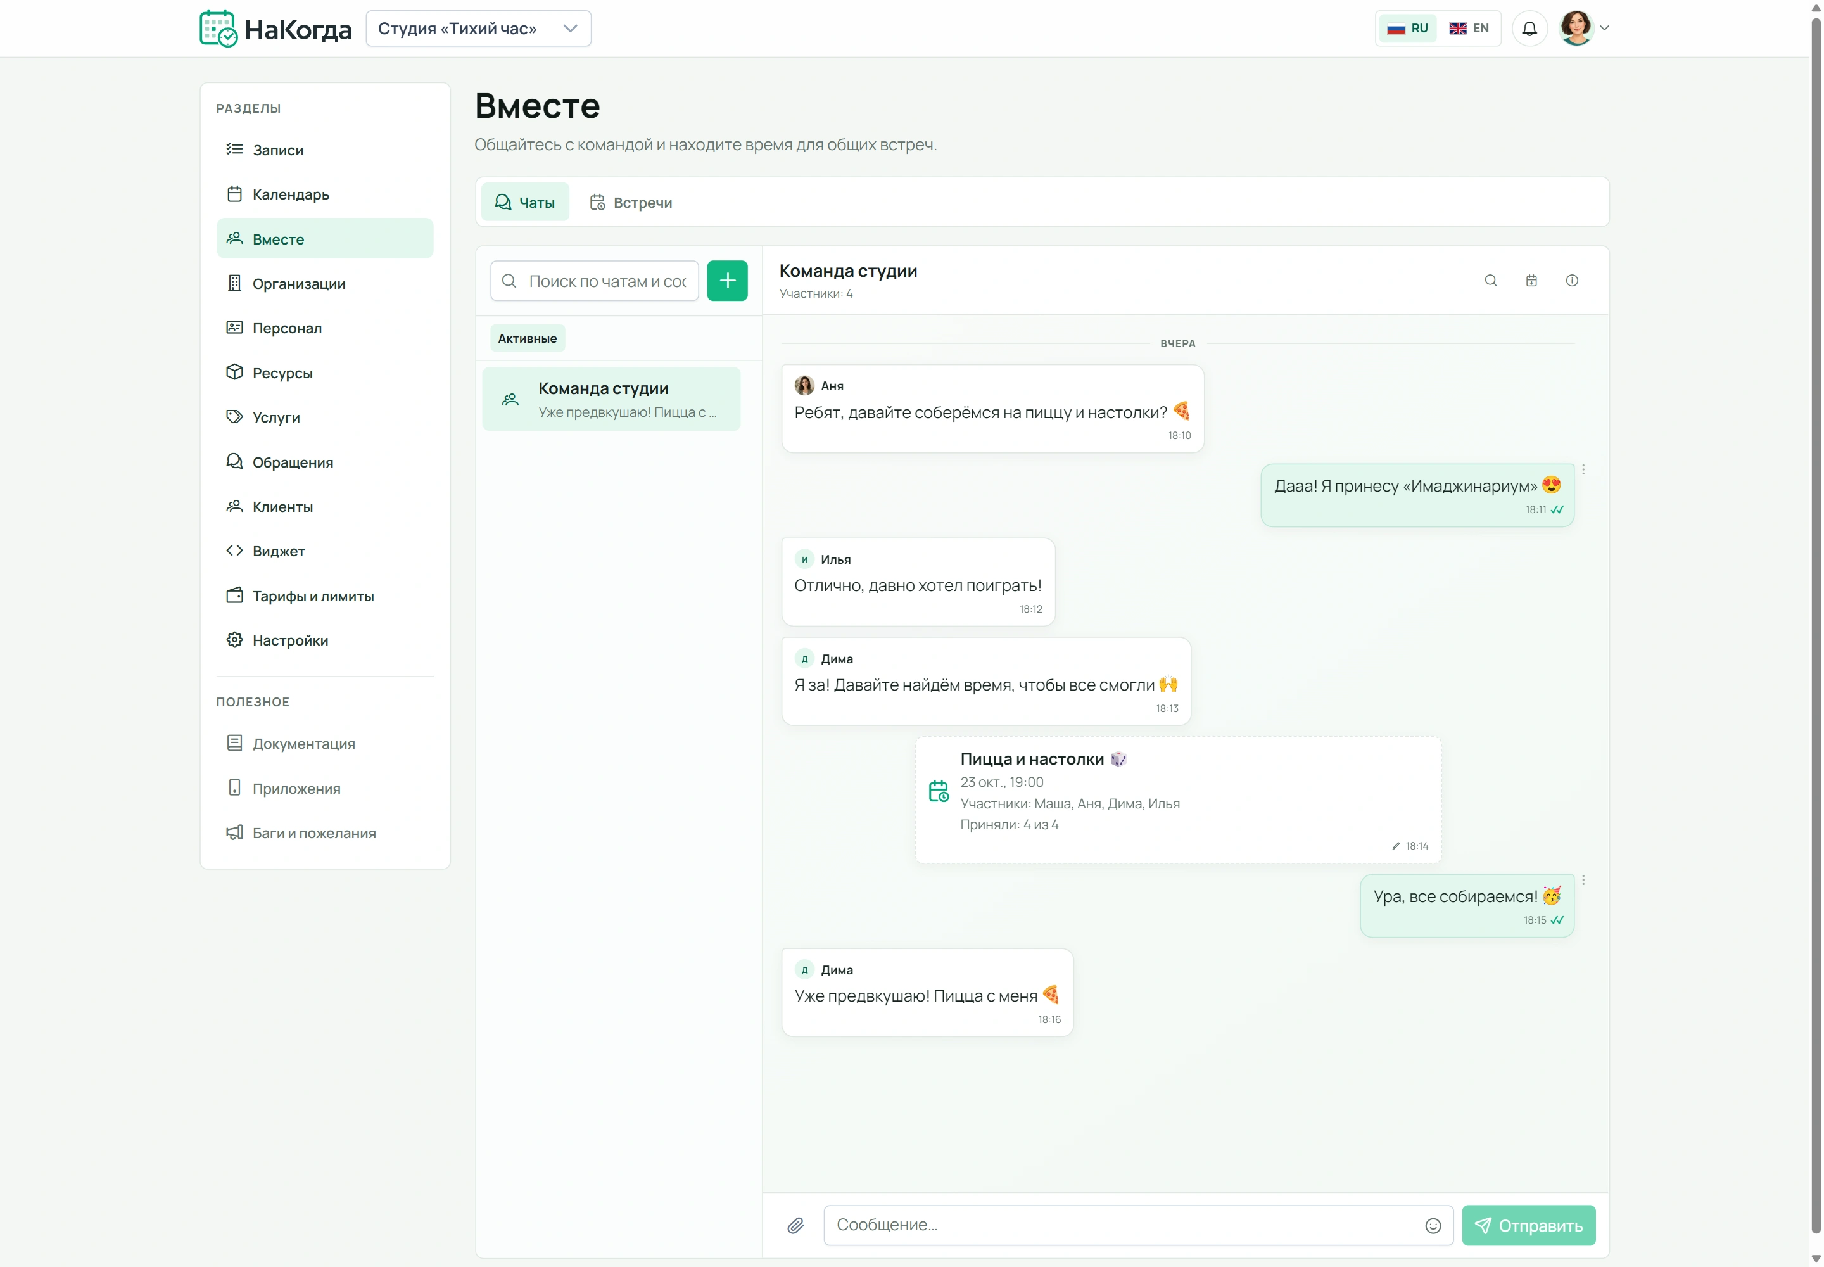Click the chat search field
The height and width of the screenshot is (1267, 1824).
tap(595, 281)
